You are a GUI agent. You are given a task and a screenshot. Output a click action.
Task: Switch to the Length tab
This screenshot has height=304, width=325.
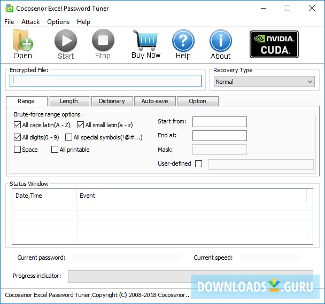pos(69,101)
